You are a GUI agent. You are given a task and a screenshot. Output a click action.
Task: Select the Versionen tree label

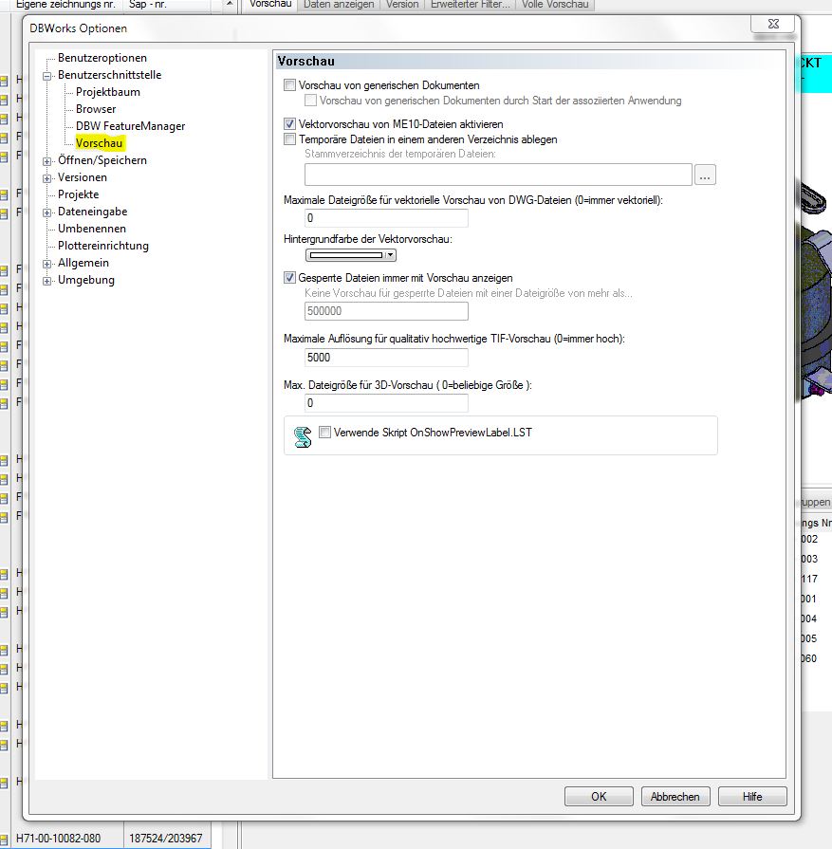(83, 177)
